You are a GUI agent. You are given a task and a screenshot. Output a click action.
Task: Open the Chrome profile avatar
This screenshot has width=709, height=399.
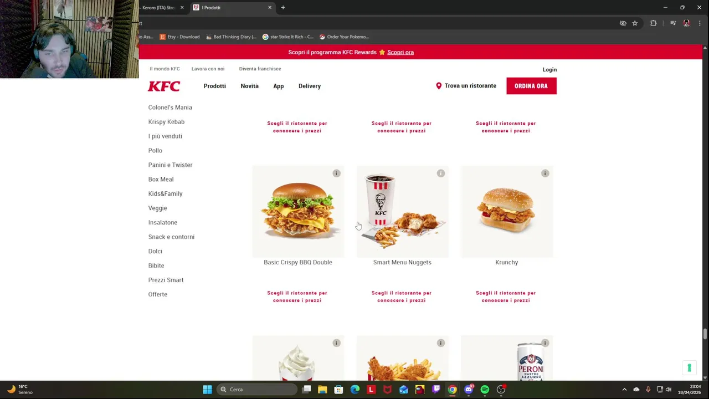(687, 23)
